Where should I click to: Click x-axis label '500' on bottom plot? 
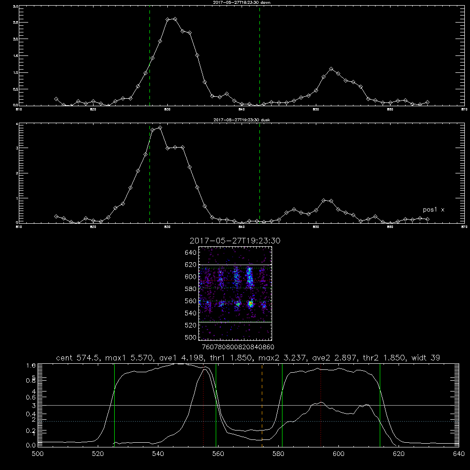tap(38, 454)
